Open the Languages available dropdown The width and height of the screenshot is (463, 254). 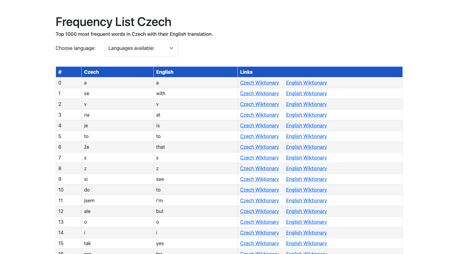pyautogui.click(x=141, y=48)
